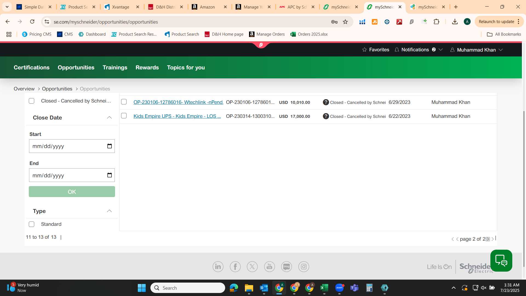Open password manager key icon

[334, 22]
